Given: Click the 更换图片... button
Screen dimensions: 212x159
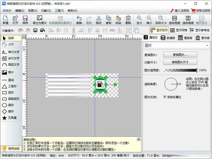Looking at the screenshot, I should coord(180,55).
